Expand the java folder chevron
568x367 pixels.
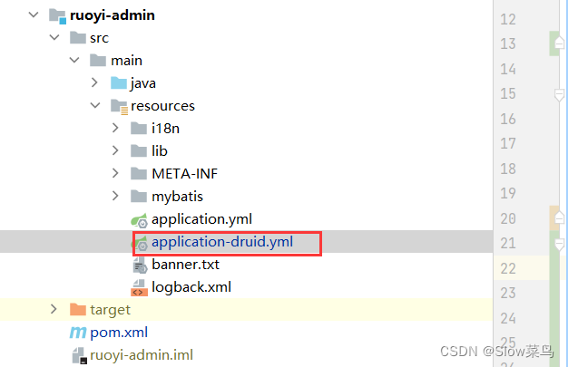pos(94,82)
